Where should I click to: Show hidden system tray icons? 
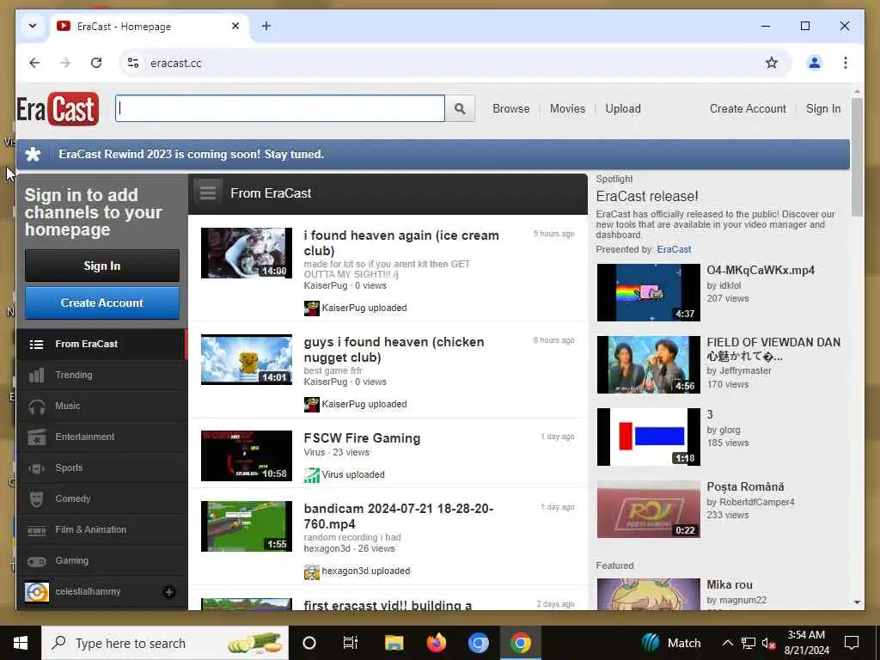pos(727,643)
